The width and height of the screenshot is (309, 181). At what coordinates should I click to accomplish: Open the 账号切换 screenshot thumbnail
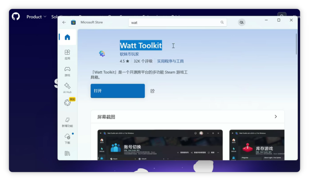point(160,145)
